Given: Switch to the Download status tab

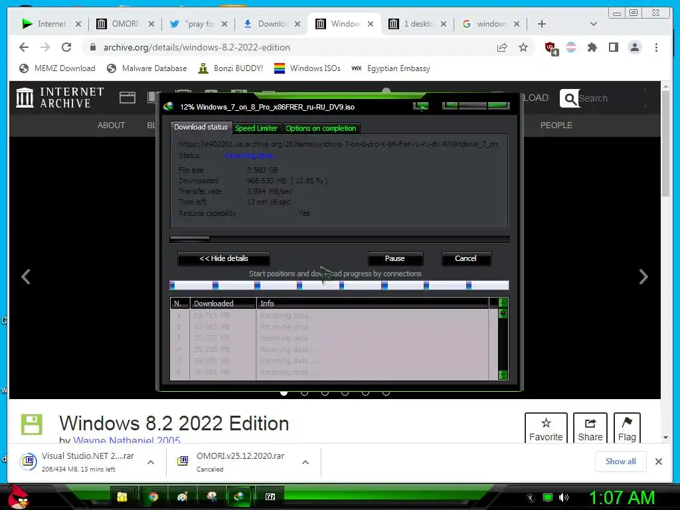Looking at the screenshot, I should pyautogui.click(x=201, y=127).
